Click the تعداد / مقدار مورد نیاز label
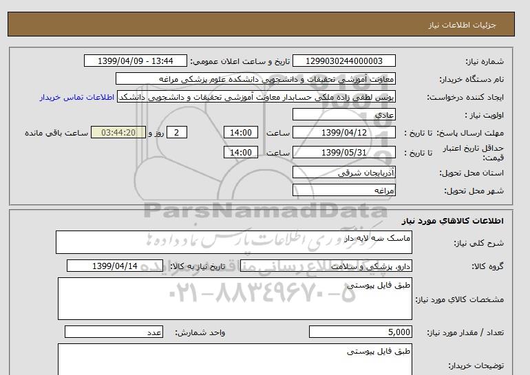Screen dimensions: 530x375 click(x=465, y=333)
